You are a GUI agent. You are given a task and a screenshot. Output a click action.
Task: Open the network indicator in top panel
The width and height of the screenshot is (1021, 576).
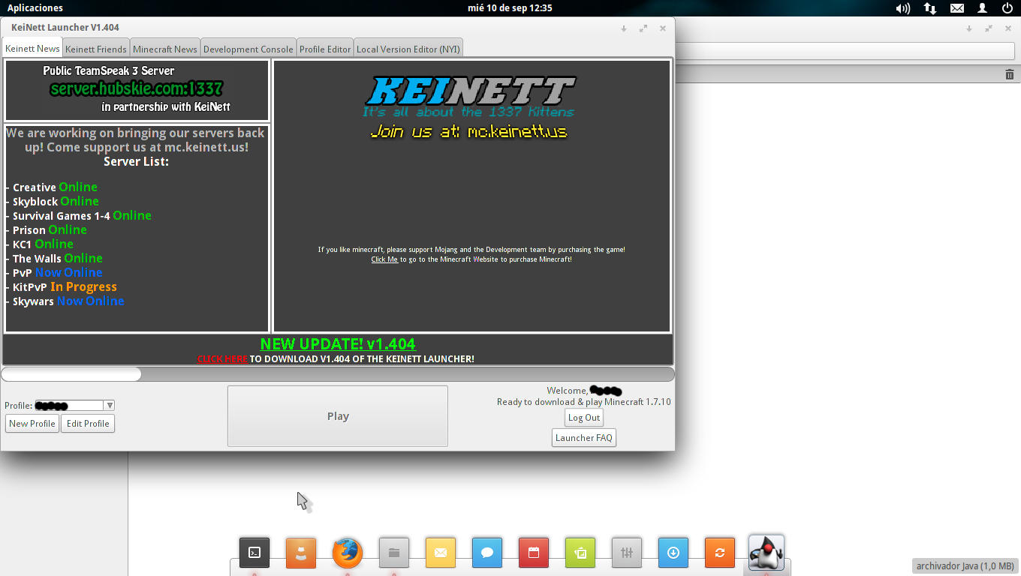pos(930,8)
